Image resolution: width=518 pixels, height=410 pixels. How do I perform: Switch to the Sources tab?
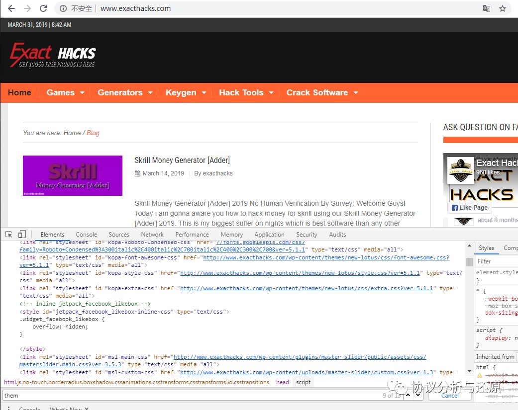tap(119, 235)
